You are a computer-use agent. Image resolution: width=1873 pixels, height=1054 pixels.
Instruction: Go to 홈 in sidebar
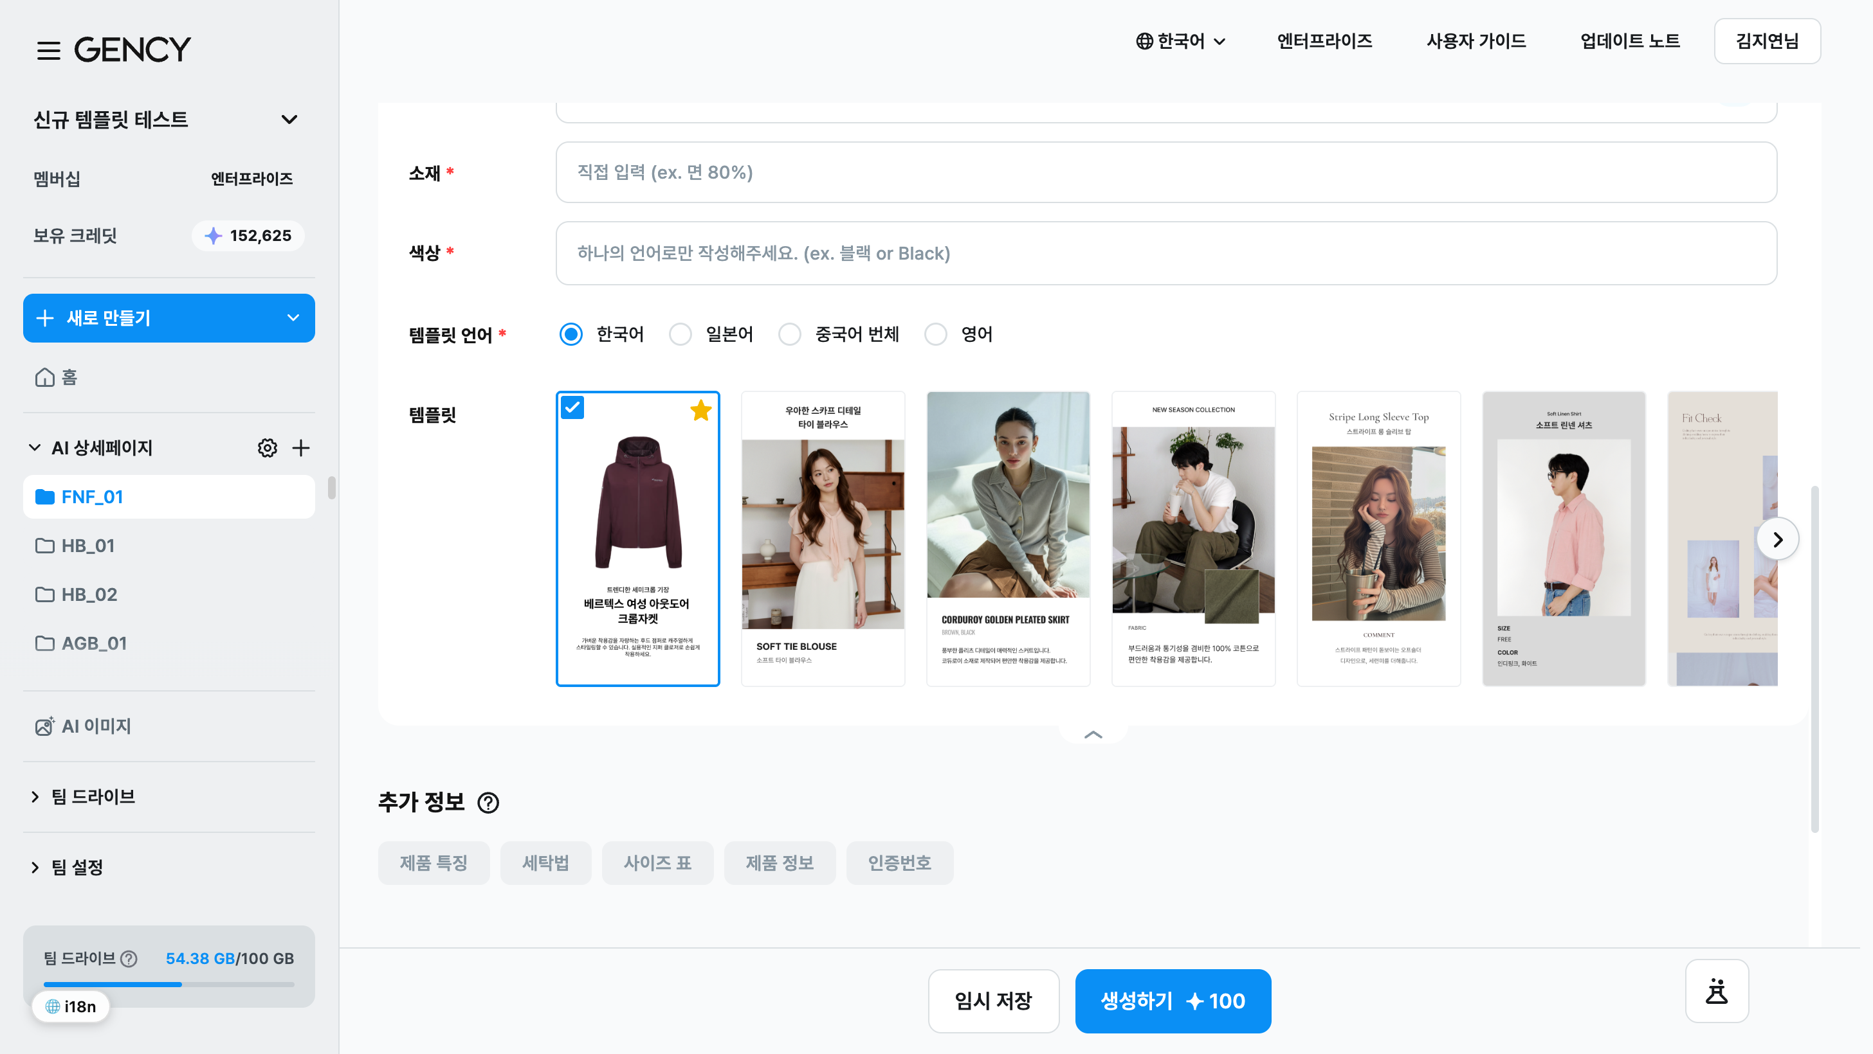[x=169, y=377]
